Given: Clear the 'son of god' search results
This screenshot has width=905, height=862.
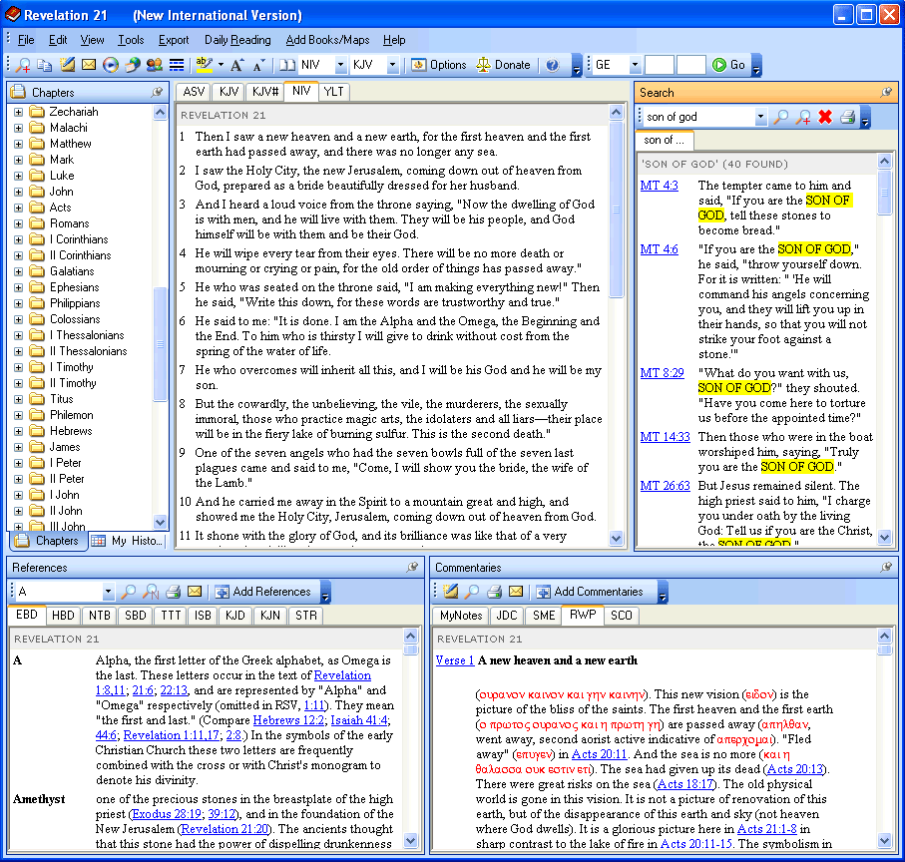Looking at the screenshot, I should [824, 117].
